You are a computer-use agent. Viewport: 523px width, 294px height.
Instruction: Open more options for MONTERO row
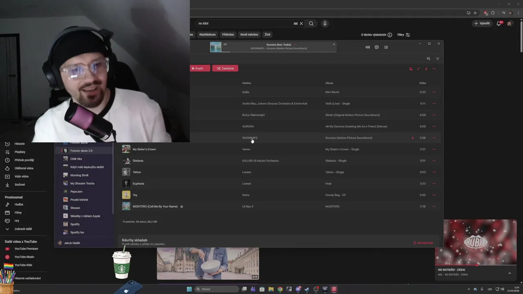point(434,206)
